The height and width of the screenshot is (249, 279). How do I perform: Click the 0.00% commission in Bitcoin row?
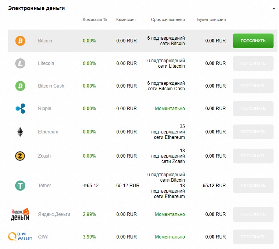[89, 41]
